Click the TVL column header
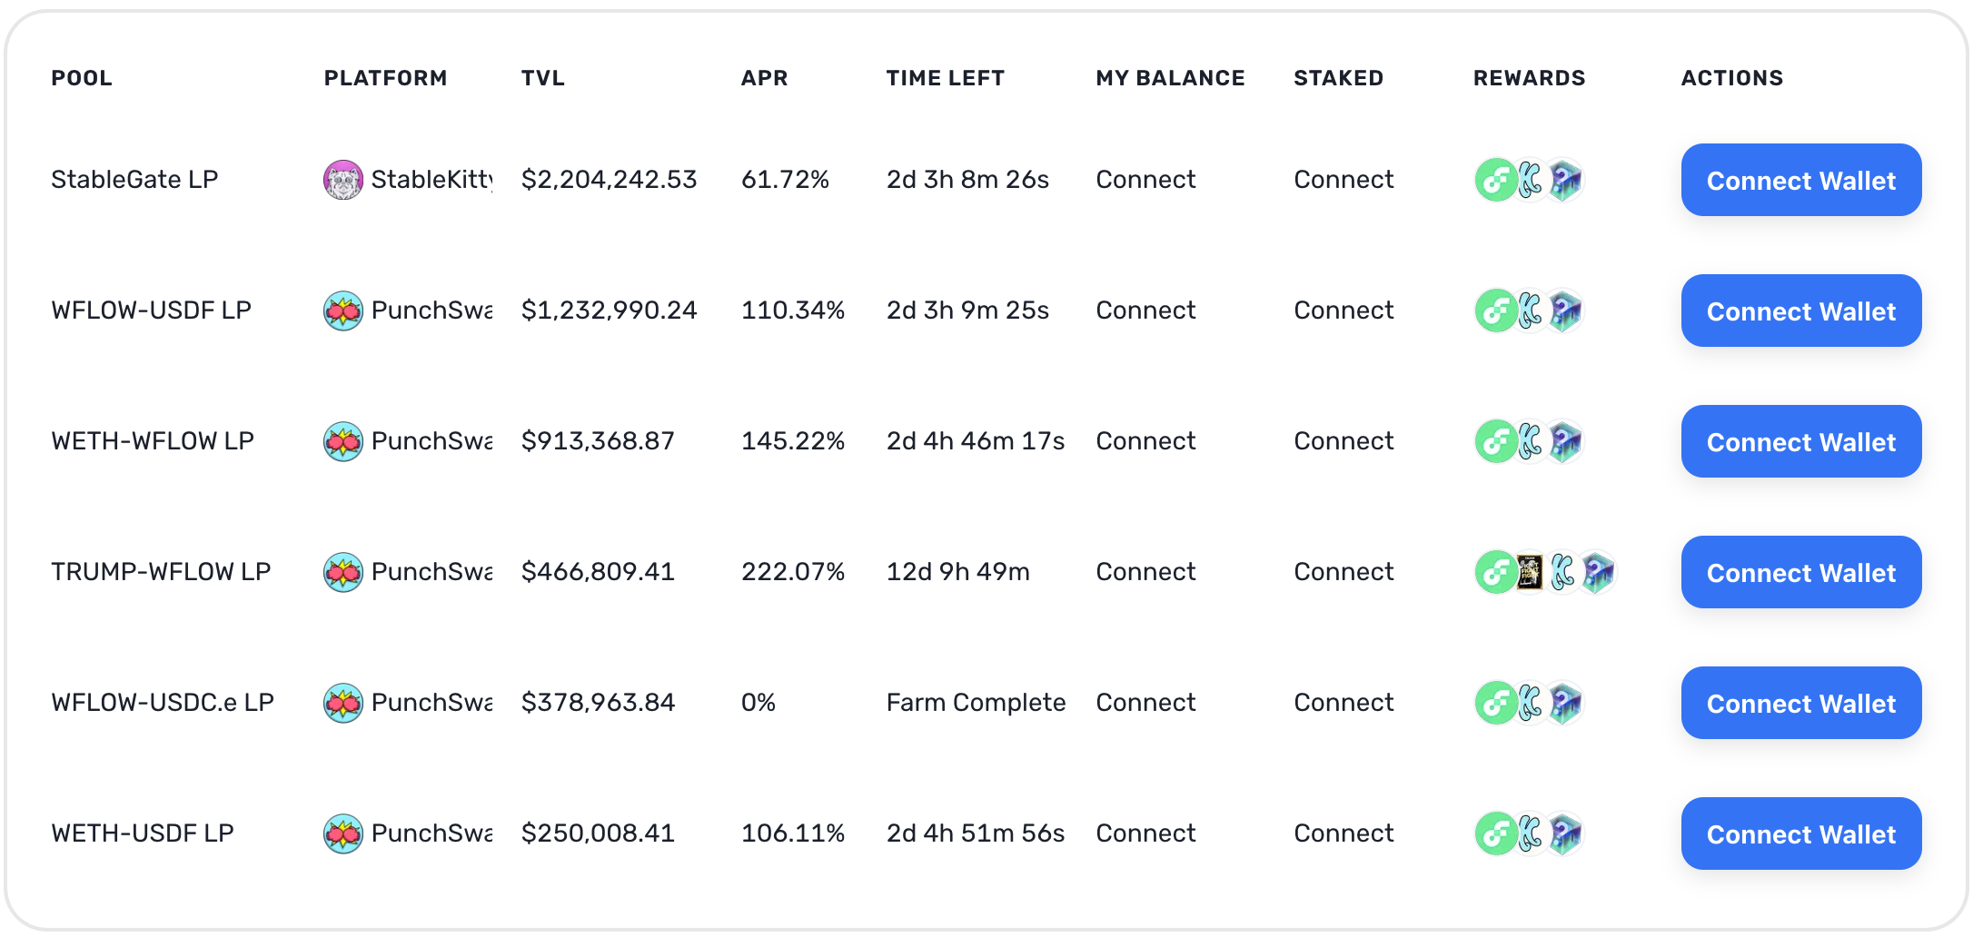 (542, 78)
